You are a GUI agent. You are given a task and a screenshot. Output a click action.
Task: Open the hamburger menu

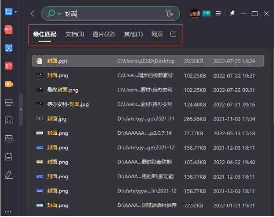pos(218,13)
